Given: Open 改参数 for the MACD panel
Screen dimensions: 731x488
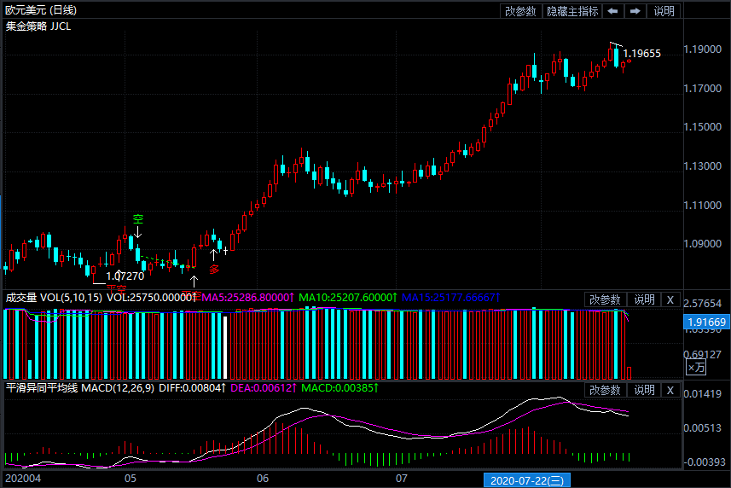Looking at the screenshot, I should tap(606, 390).
